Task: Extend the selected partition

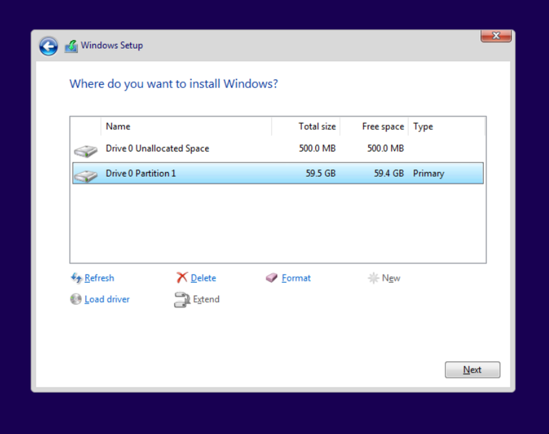Action: (206, 299)
